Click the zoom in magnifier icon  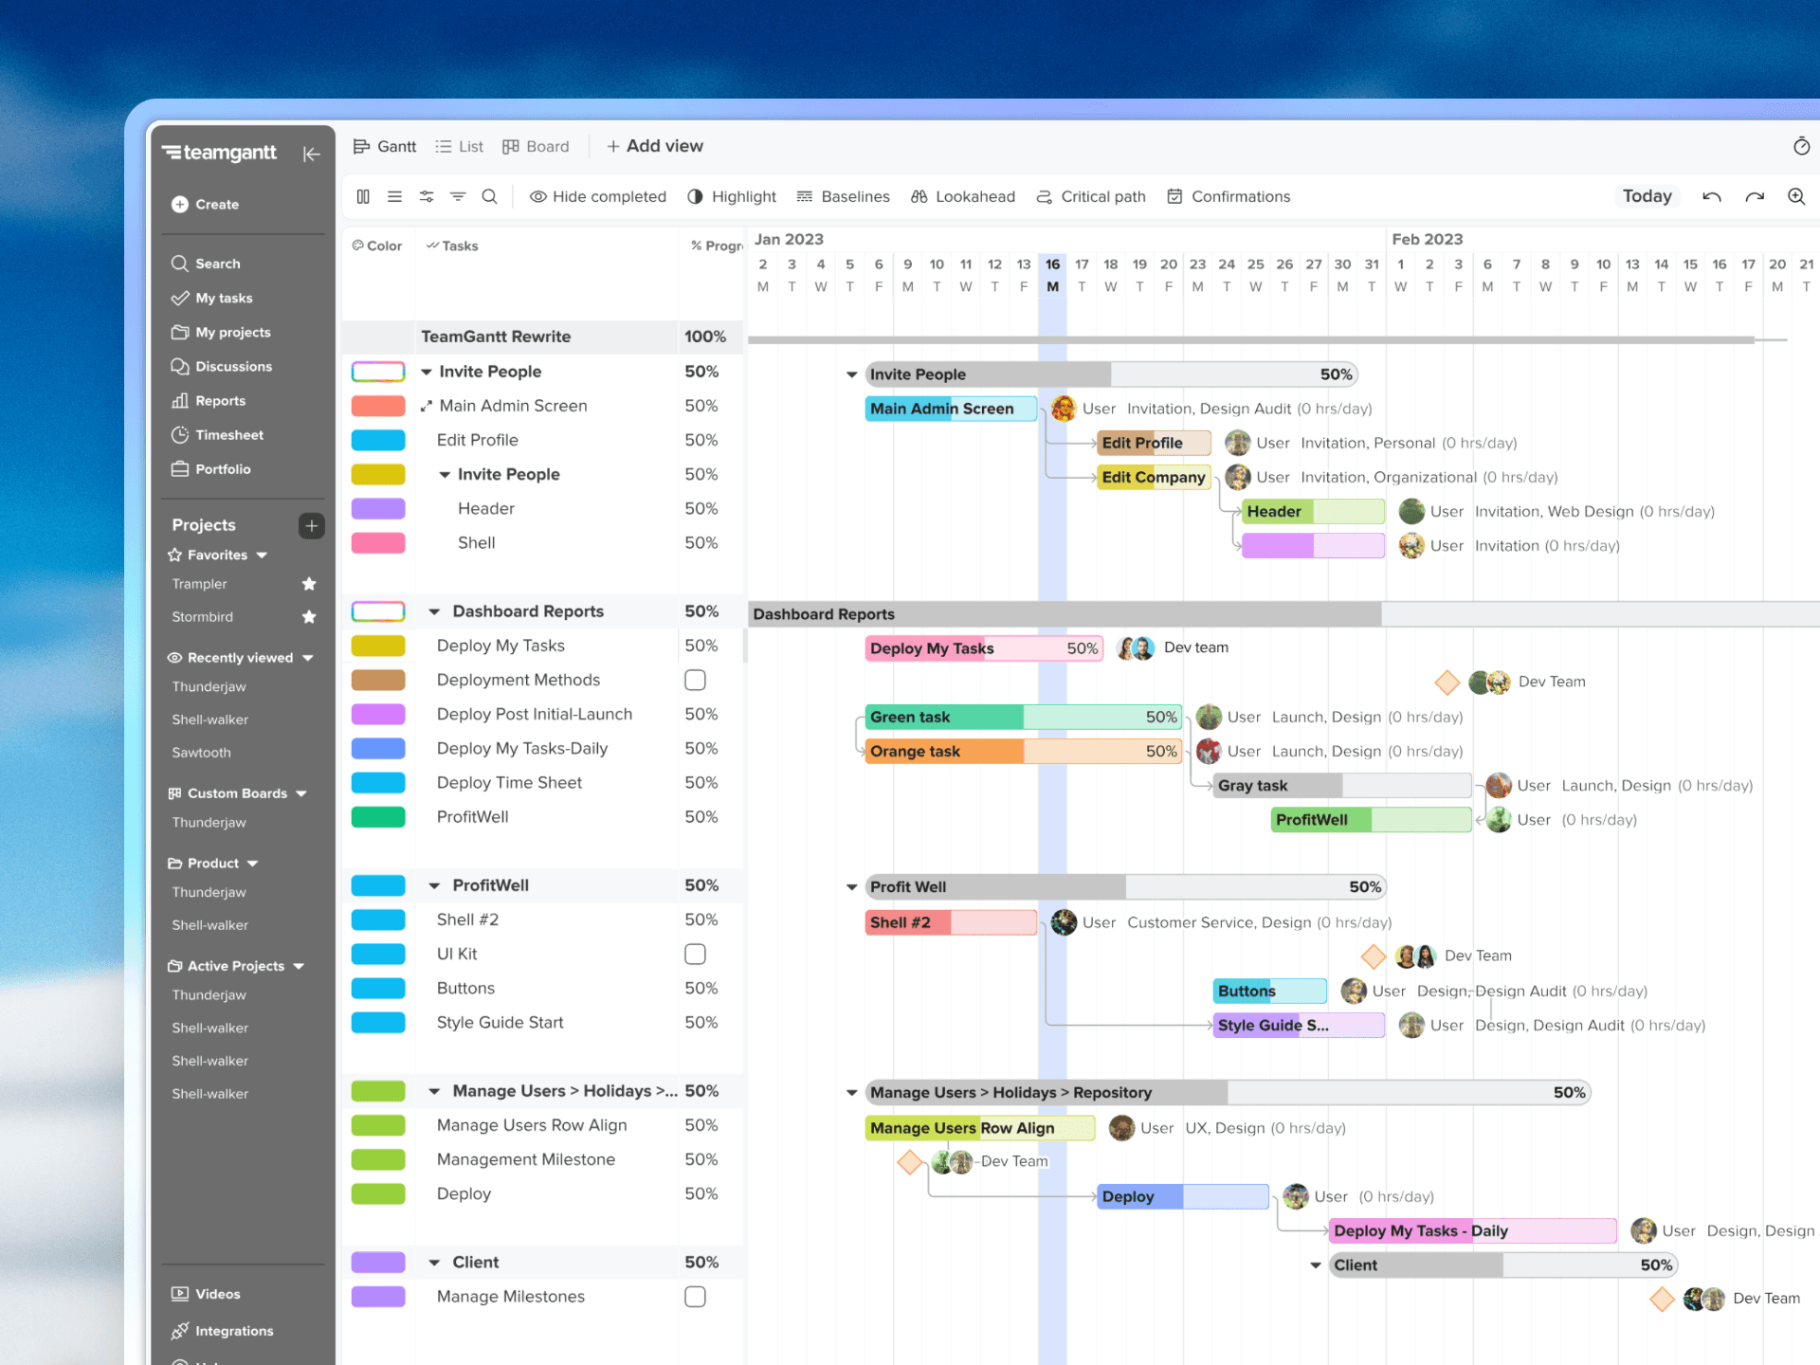[1796, 196]
